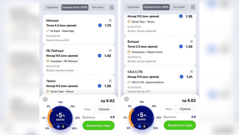The width and height of the screenshot is (239, 135).
Task: Remove the СКА С-Пб bet selection
Action: point(192,71)
